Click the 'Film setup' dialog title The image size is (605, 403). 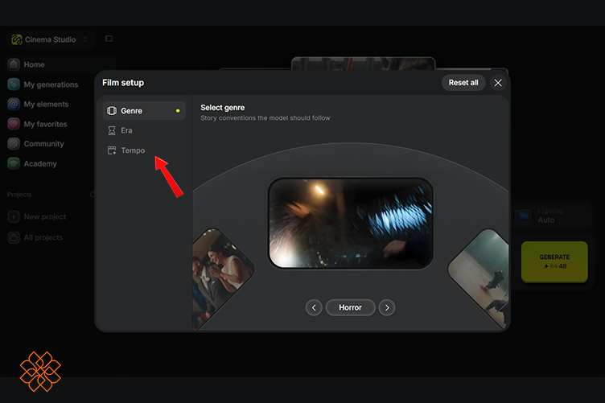click(123, 83)
